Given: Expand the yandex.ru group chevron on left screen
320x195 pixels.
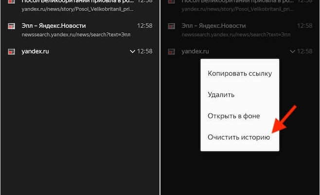Looking at the screenshot, I should (x=132, y=51).
